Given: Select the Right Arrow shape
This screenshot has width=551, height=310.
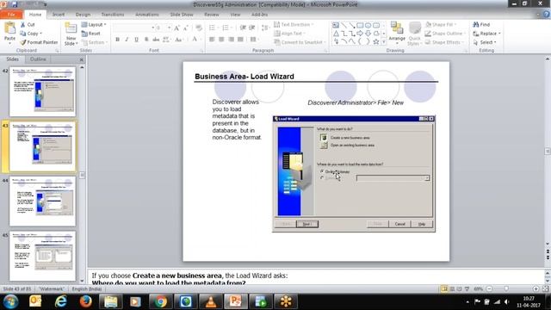Looking at the screenshot, I should click(x=360, y=34).
